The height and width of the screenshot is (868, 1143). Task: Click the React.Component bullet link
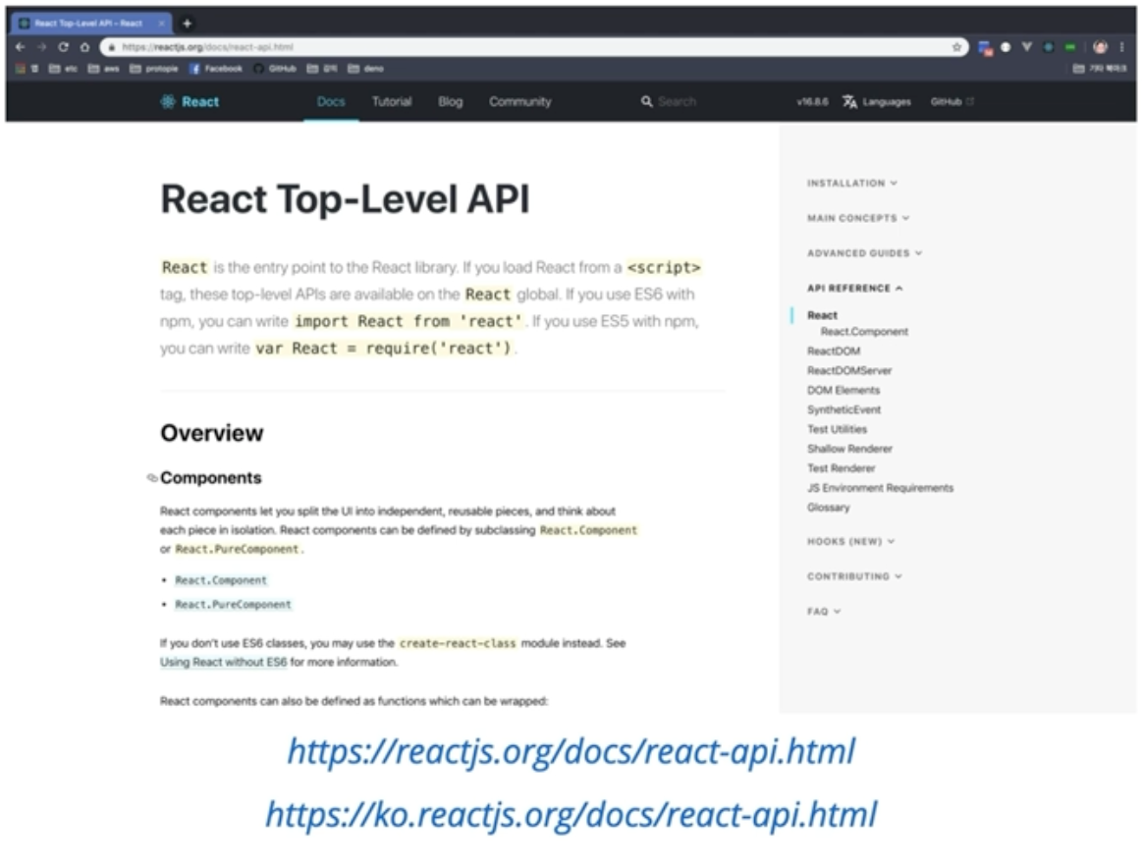[x=221, y=580]
